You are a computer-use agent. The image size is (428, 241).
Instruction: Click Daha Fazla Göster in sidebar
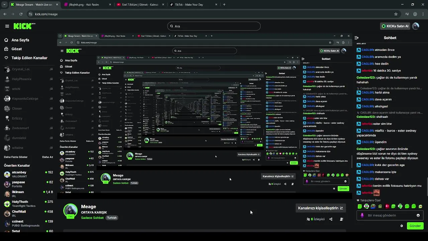point(16,157)
